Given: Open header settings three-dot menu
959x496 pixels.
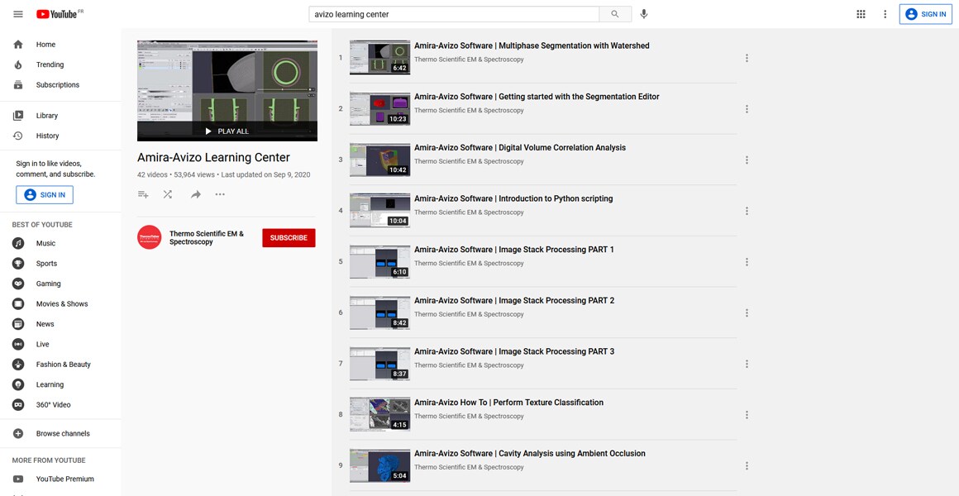Looking at the screenshot, I should tap(885, 14).
